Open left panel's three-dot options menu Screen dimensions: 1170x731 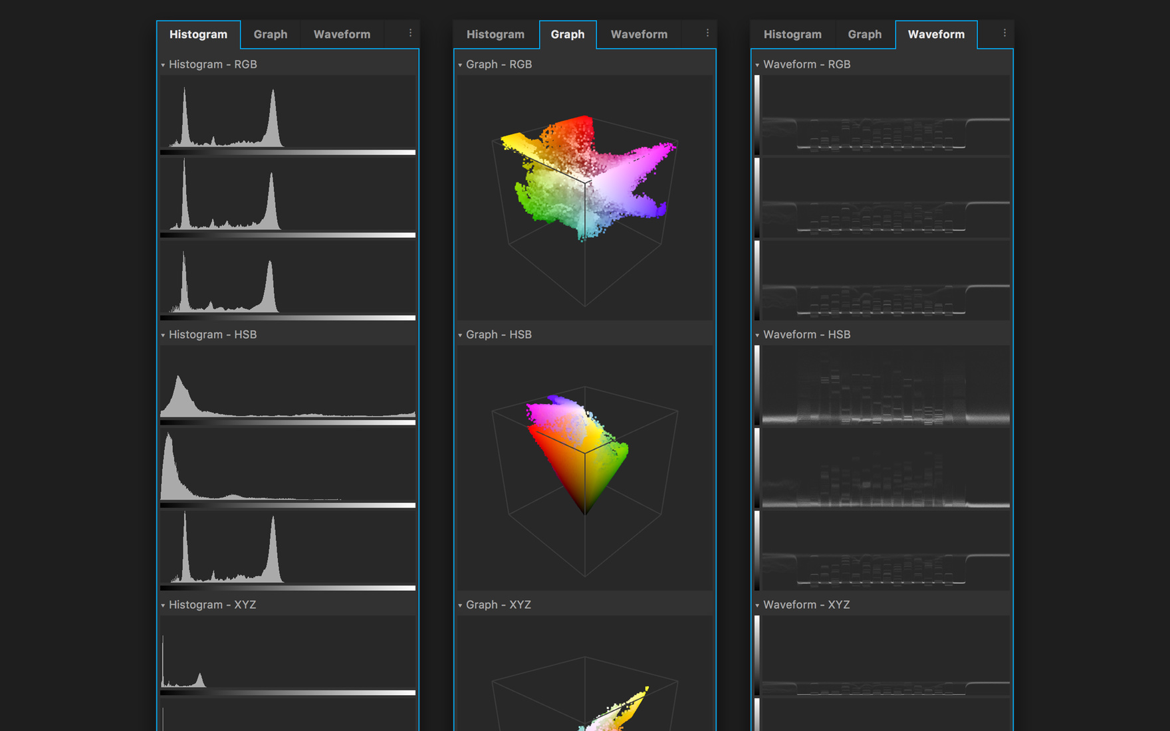[x=410, y=33]
